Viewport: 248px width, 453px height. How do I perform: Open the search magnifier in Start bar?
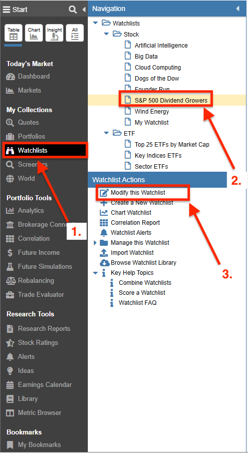point(73,10)
